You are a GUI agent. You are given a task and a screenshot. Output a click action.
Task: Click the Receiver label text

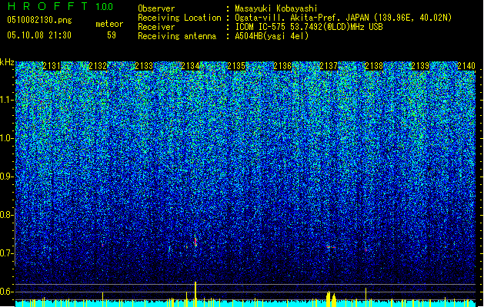(156, 27)
